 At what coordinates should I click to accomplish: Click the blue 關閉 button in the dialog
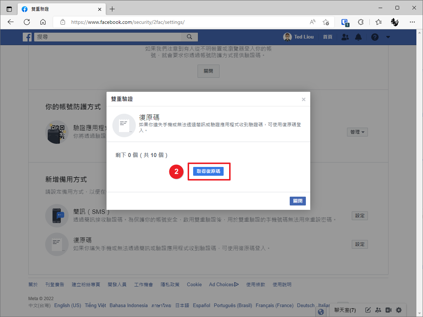[x=297, y=201]
